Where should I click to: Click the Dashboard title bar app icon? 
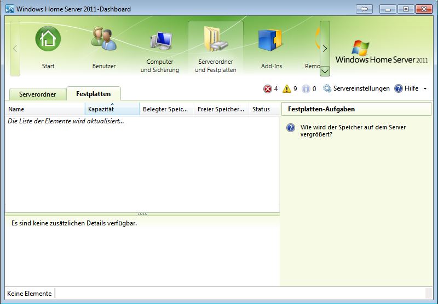(10, 9)
